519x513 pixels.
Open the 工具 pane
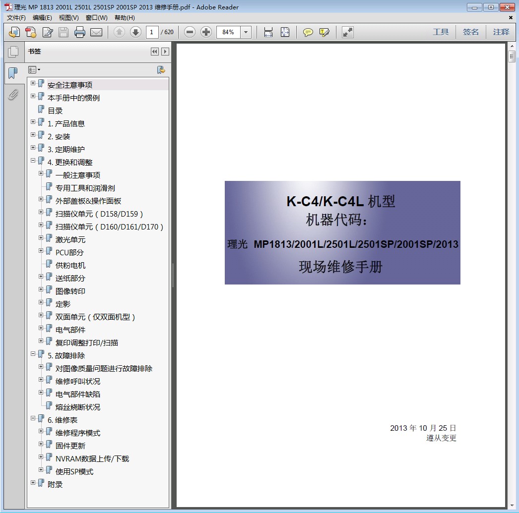tap(441, 32)
